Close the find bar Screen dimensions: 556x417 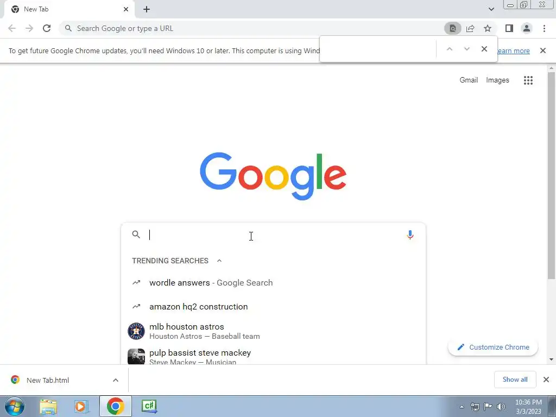click(x=484, y=49)
